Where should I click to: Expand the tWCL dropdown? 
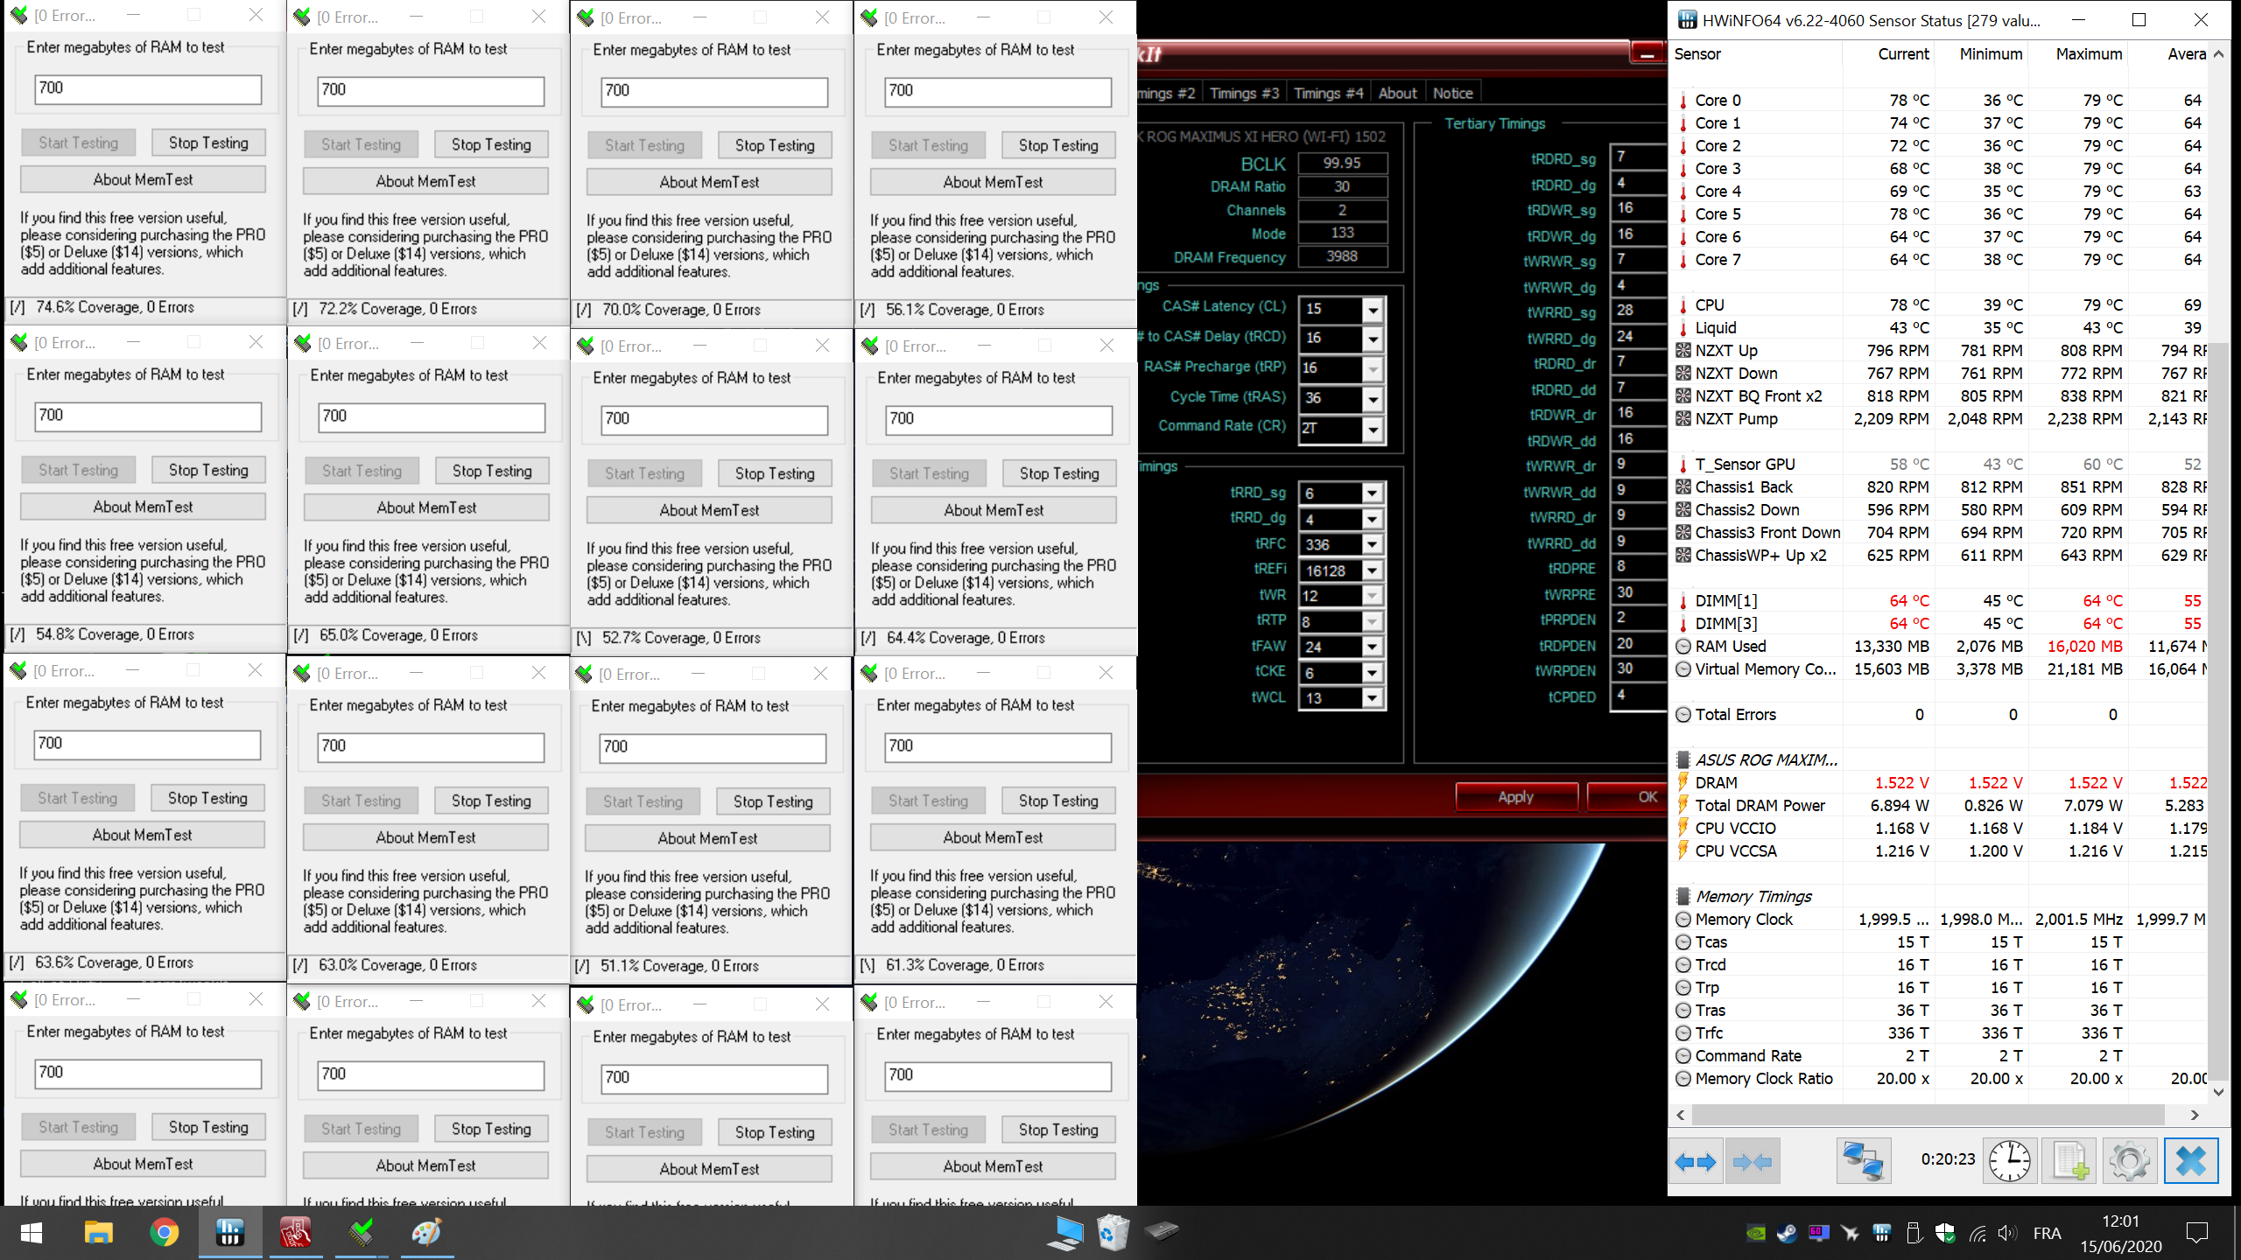[x=1372, y=698]
